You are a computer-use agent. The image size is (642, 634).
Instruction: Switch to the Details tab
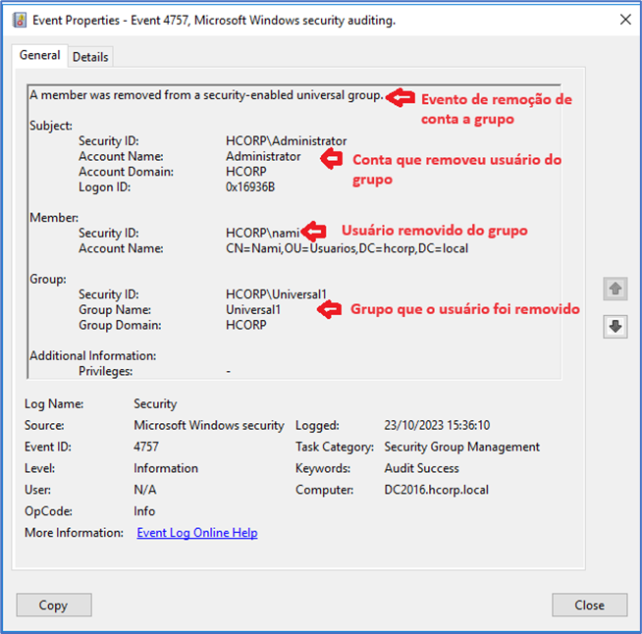(x=90, y=57)
